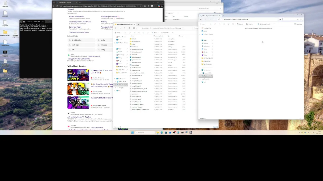
Task: Click the Edge address bar URL
Action: coord(99,6)
